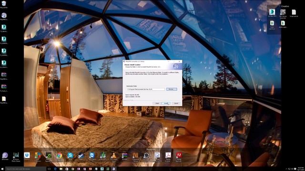Open the purple globe shortcut above Start button
Image resolution: width=305 pixels, height=171 pixels.
[5, 156]
